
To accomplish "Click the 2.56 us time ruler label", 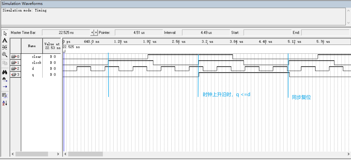I will [x=179, y=42].
